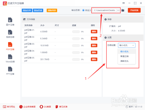Image resolution: width=145 pixels, height=110 pixels.
Task: Select the 自定义 output radio button
Action: 83,10
